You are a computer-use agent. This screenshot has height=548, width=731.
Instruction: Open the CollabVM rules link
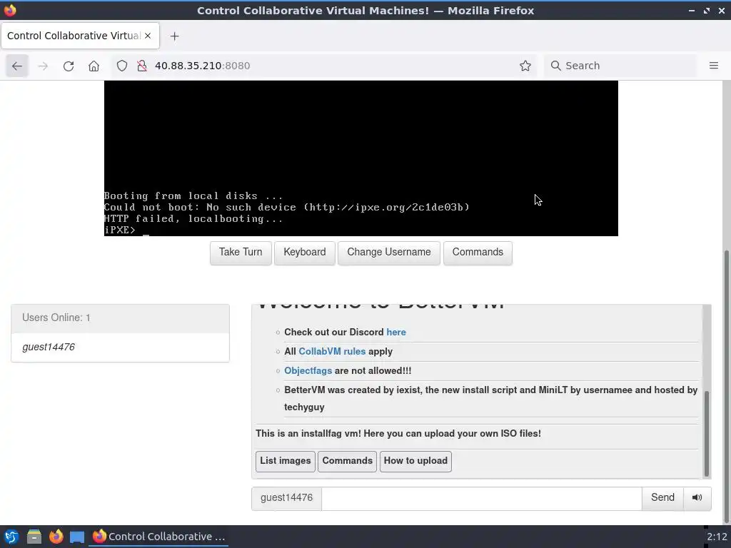pos(332,351)
